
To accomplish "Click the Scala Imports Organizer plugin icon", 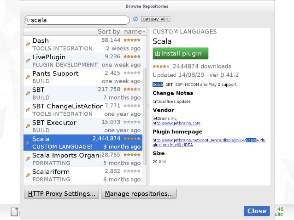I will [28, 159].
